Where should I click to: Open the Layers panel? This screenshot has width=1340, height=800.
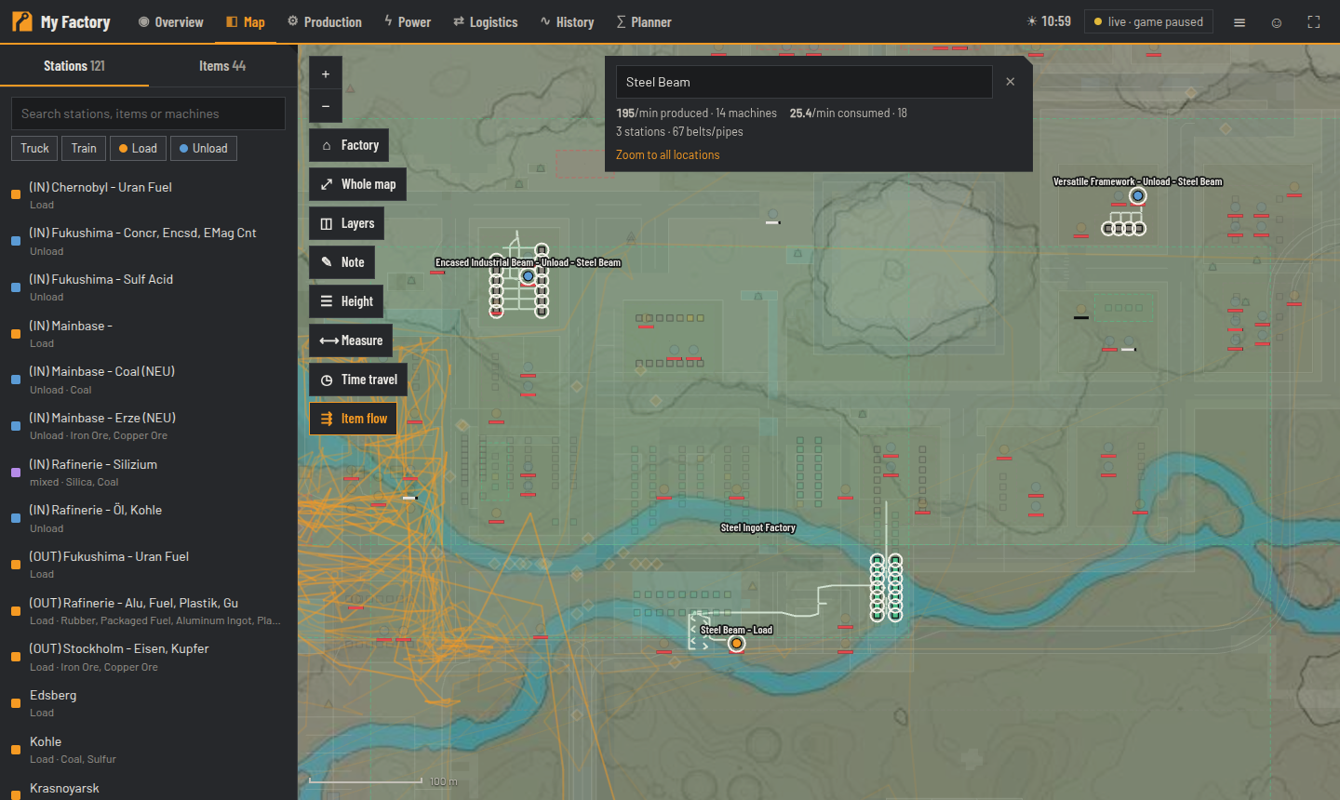(347, 223)
